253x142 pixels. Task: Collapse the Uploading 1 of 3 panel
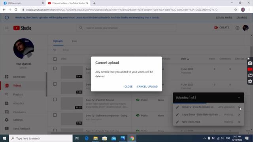click(x=239, y=98)
